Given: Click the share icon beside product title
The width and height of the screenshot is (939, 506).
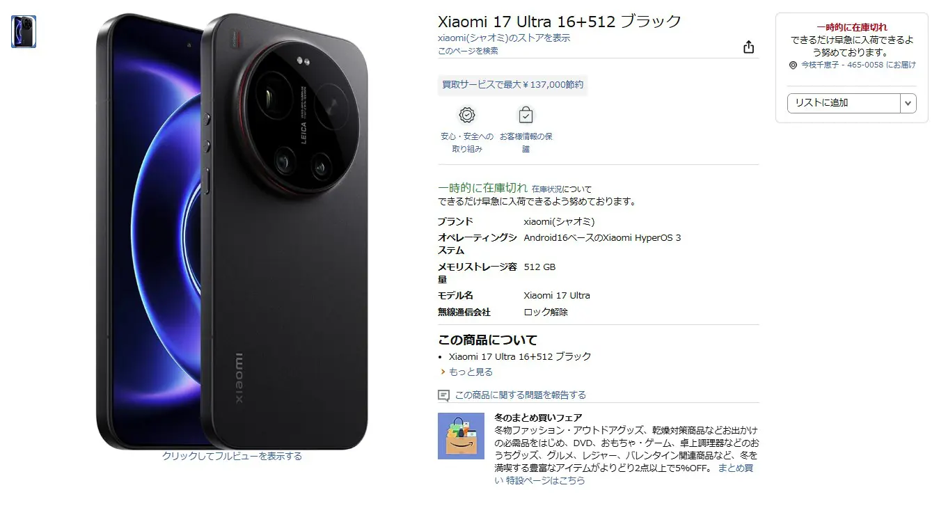Looking at the screenshot, I should pos(748,47).
